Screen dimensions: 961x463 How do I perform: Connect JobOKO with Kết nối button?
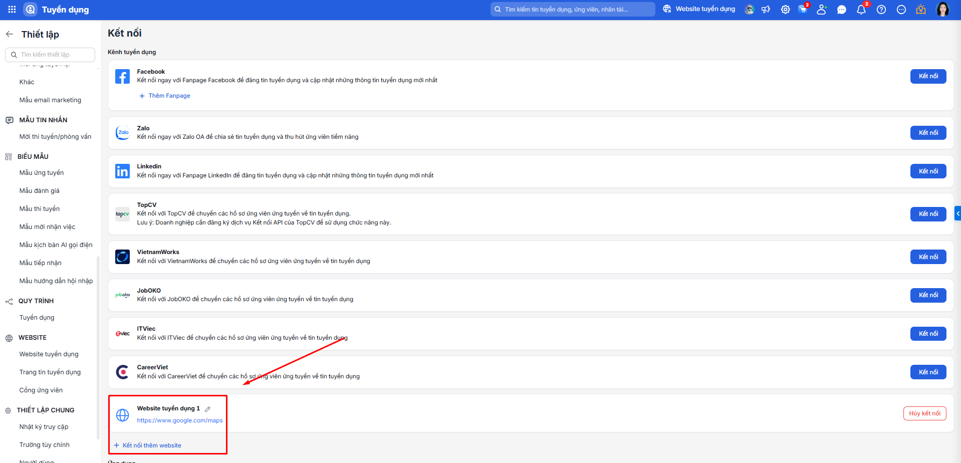(928, 295)
